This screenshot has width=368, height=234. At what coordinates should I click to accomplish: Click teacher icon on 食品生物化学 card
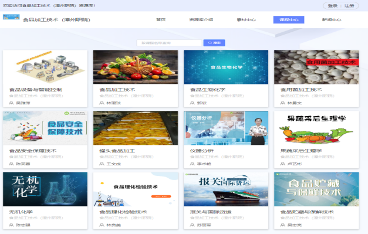[192, 103]
